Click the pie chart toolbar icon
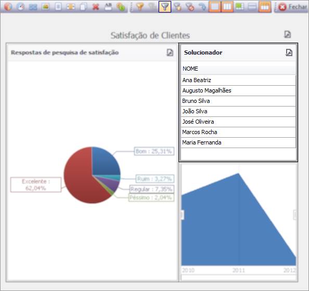 click(8, 7)
